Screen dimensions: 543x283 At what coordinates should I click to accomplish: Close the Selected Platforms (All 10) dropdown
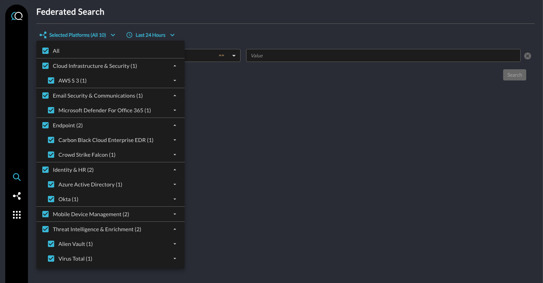click(78, 35)
